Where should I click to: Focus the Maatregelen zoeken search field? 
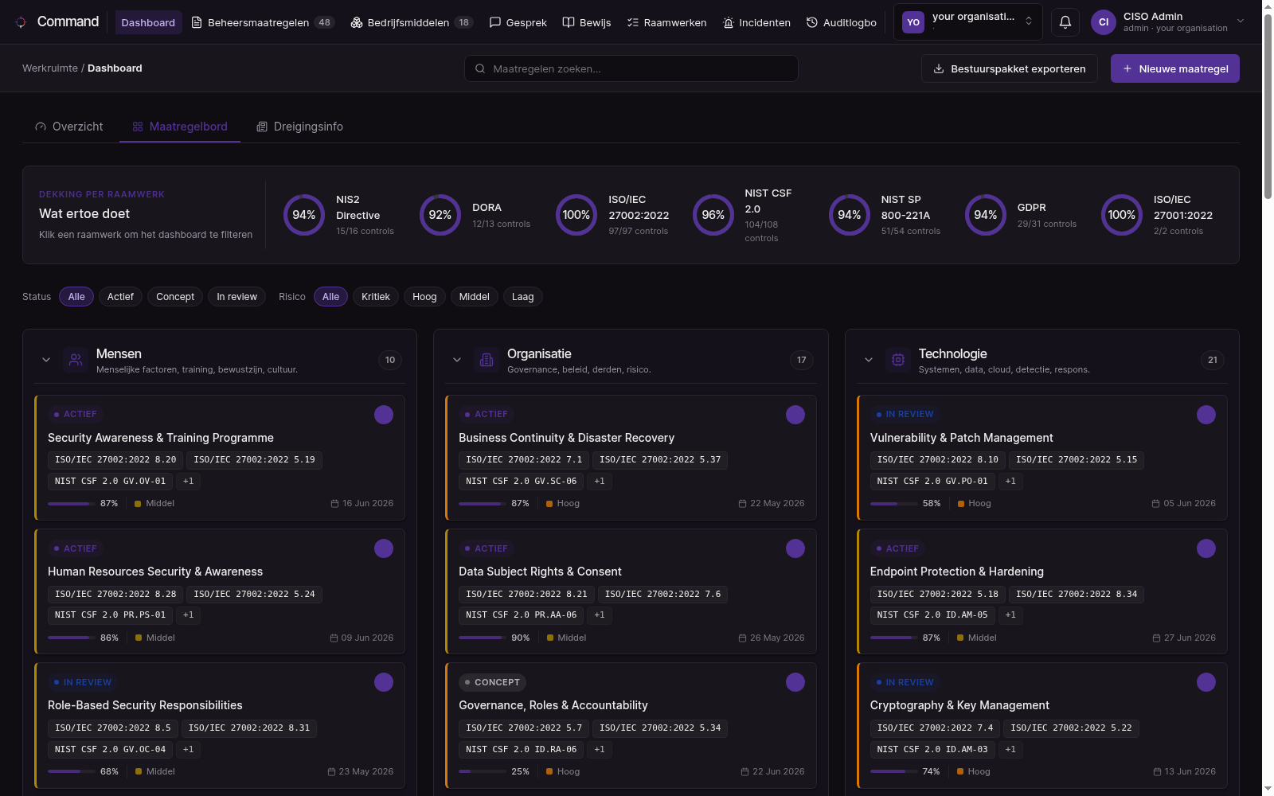coord(631,68)
